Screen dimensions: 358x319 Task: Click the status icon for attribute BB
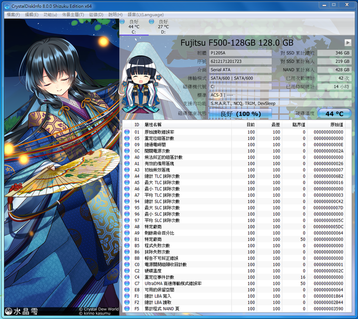(127, 258)
